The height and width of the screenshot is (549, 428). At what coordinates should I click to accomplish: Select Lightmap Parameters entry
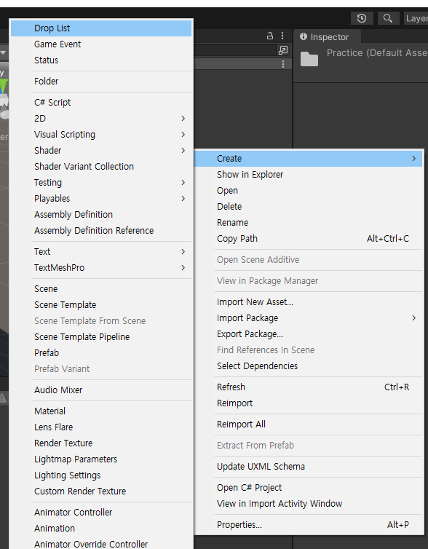coord(101,459)
